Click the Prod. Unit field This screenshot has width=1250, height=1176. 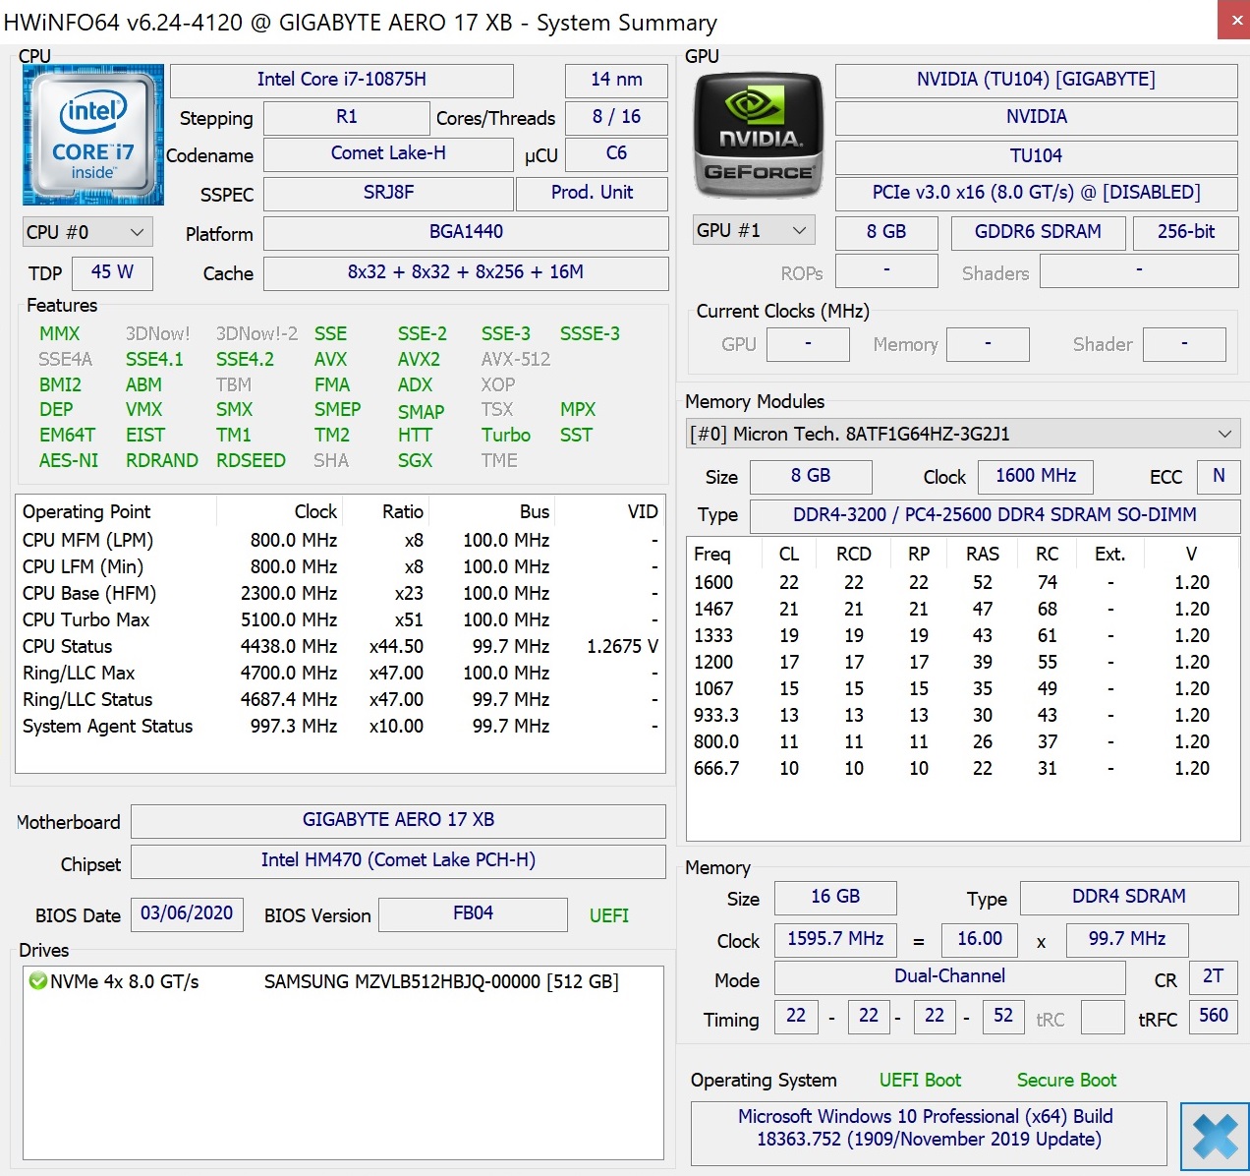tap(592, 193)
